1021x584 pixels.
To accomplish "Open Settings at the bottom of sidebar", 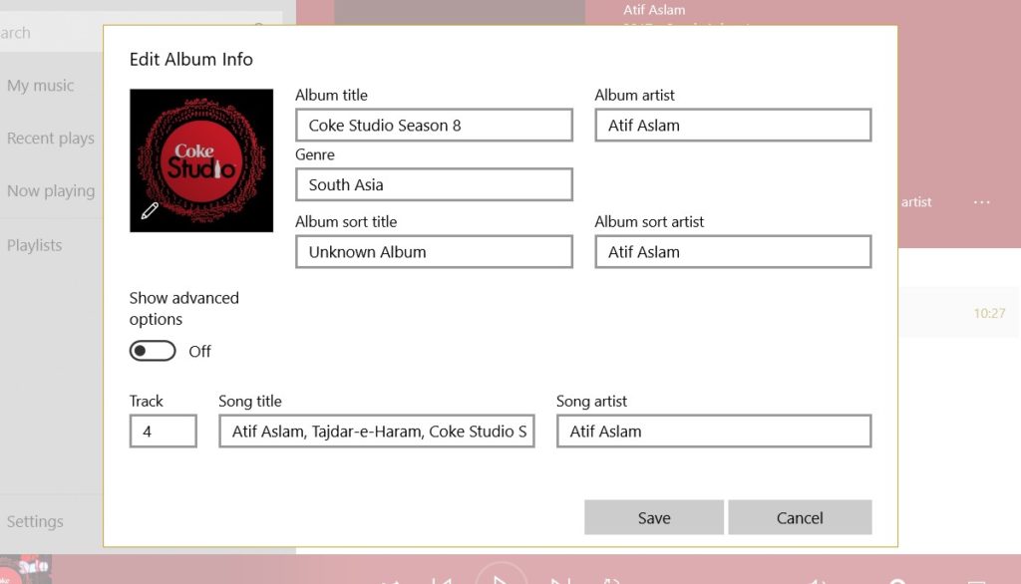I will [x=37, y=521].
